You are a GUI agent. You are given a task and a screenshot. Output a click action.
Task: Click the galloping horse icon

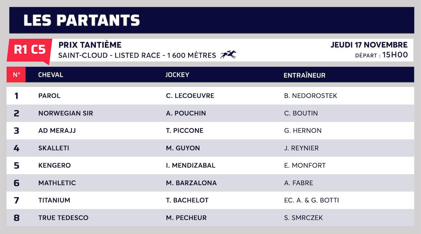[x=228, y=55]
